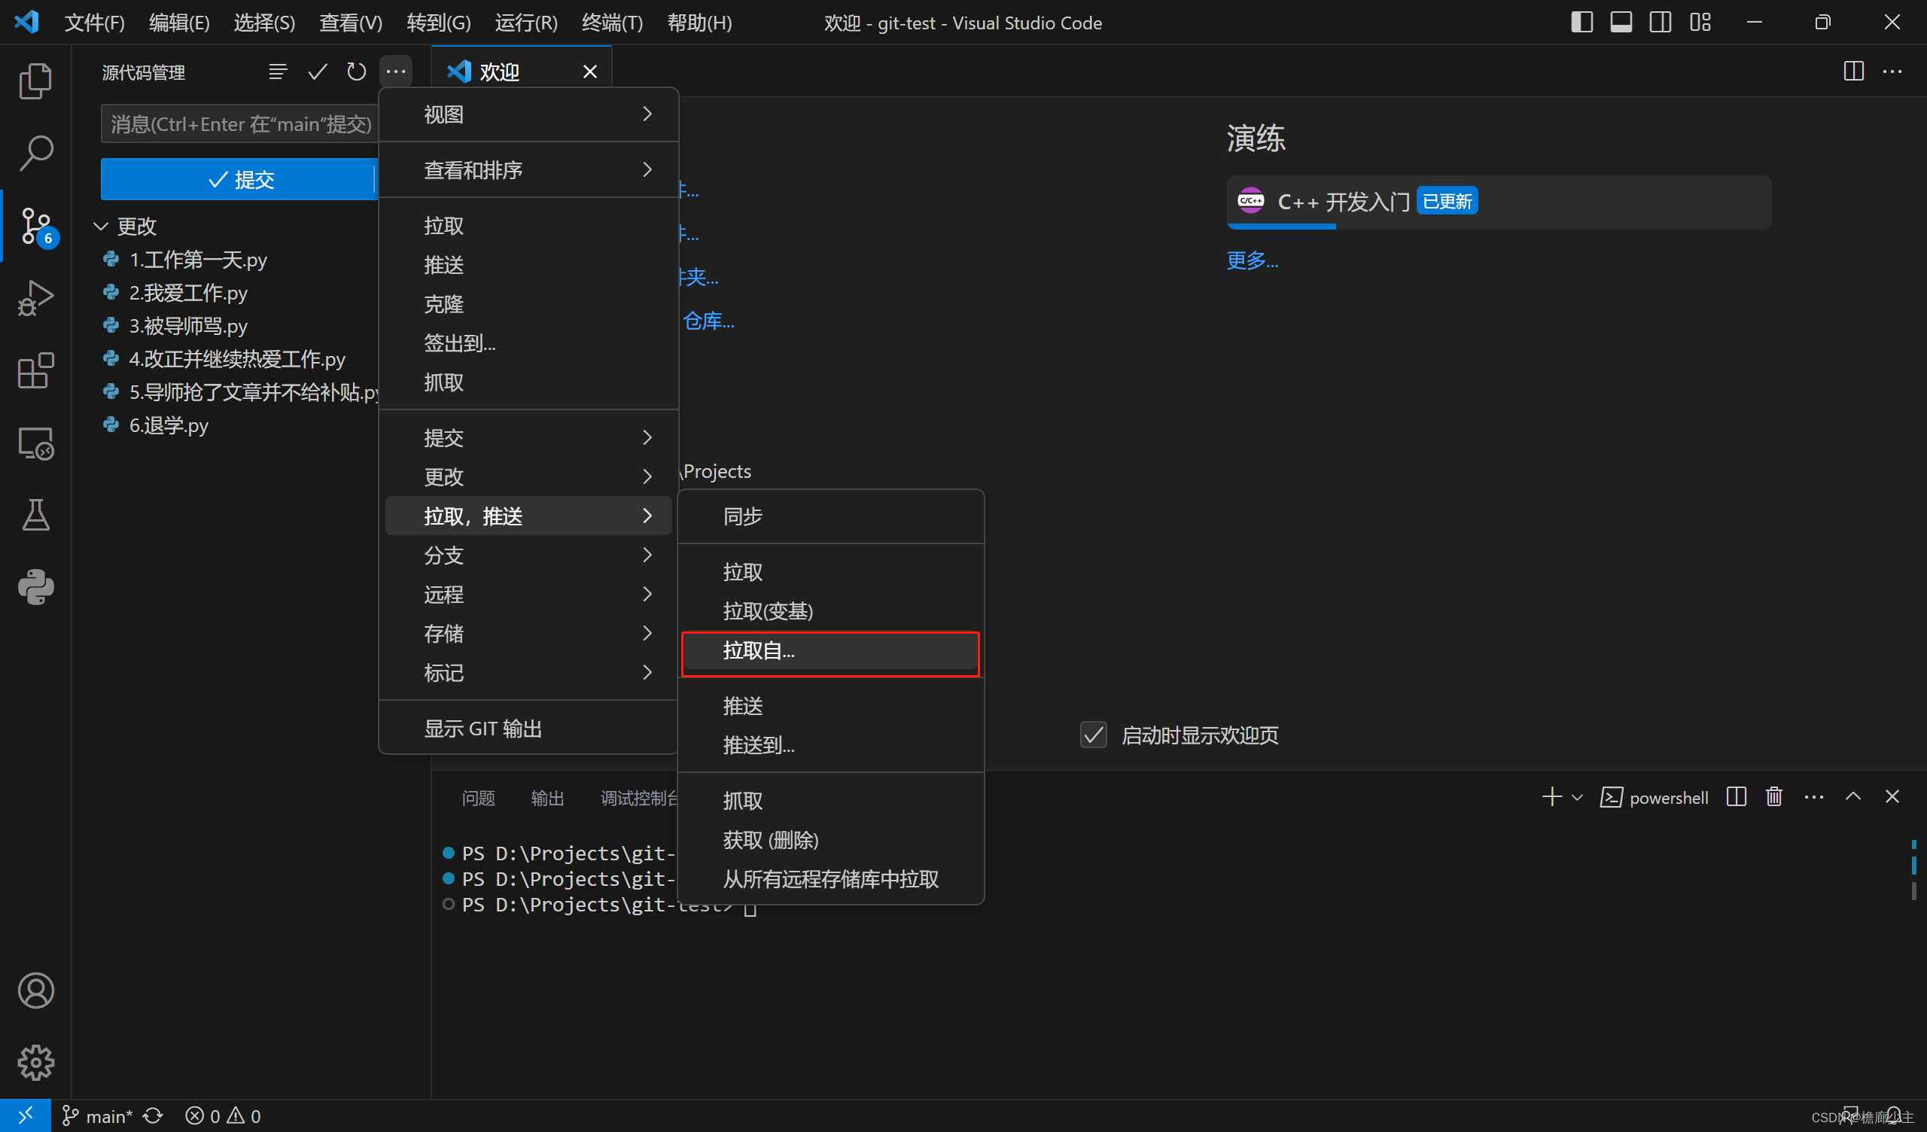The height and width of the screenshot is (1132, 1927).
Task: Synchronize changes icon in status bar
Action: pos(154,1117)
